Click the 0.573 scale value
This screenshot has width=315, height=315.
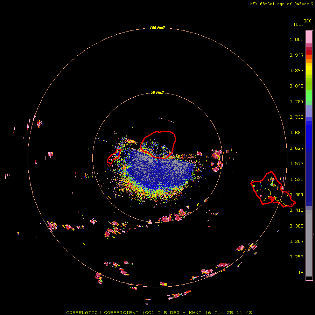pyautogui.click(x=296, y=164)
